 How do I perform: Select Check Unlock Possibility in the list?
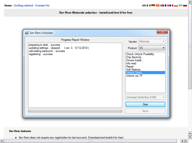pos(145,54)
